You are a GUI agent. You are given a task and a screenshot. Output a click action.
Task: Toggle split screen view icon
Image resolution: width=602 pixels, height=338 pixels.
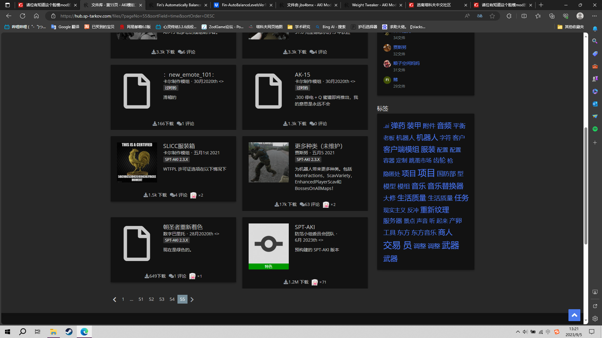[524, 16]
